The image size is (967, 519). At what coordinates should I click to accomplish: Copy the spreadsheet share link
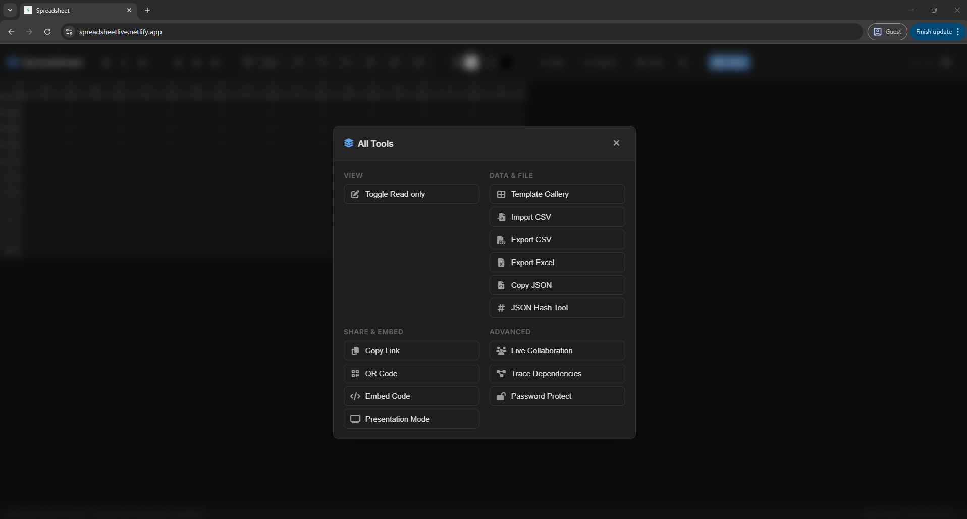pyautogui.click(x=411, y=350)
